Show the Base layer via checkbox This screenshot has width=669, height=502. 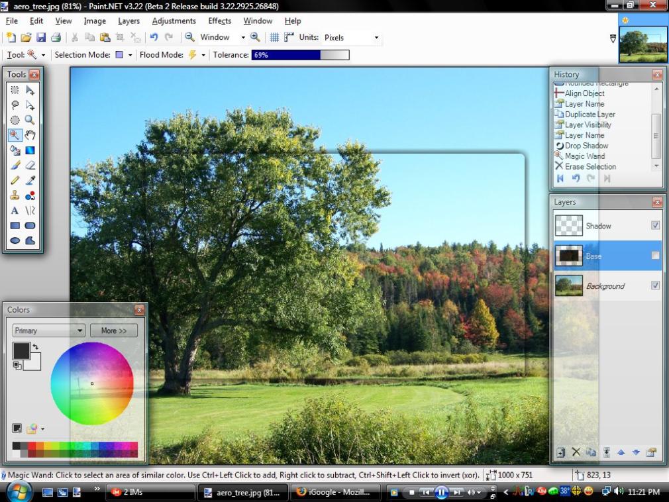point(655,256)
